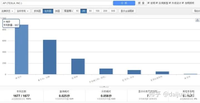Click the E 固定建筑物 axis label
This screenshot has width=200, height=103.
pyautogui.click(x=157, y=79)
